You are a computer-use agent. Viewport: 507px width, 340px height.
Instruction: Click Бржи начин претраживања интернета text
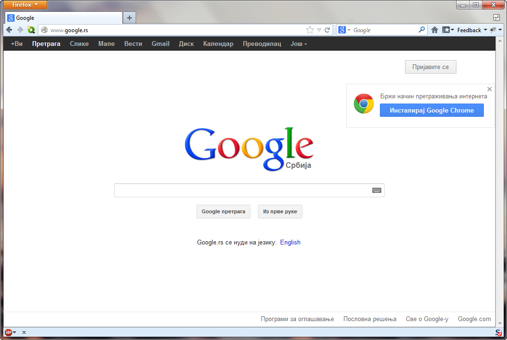click(x=434, y=96)
